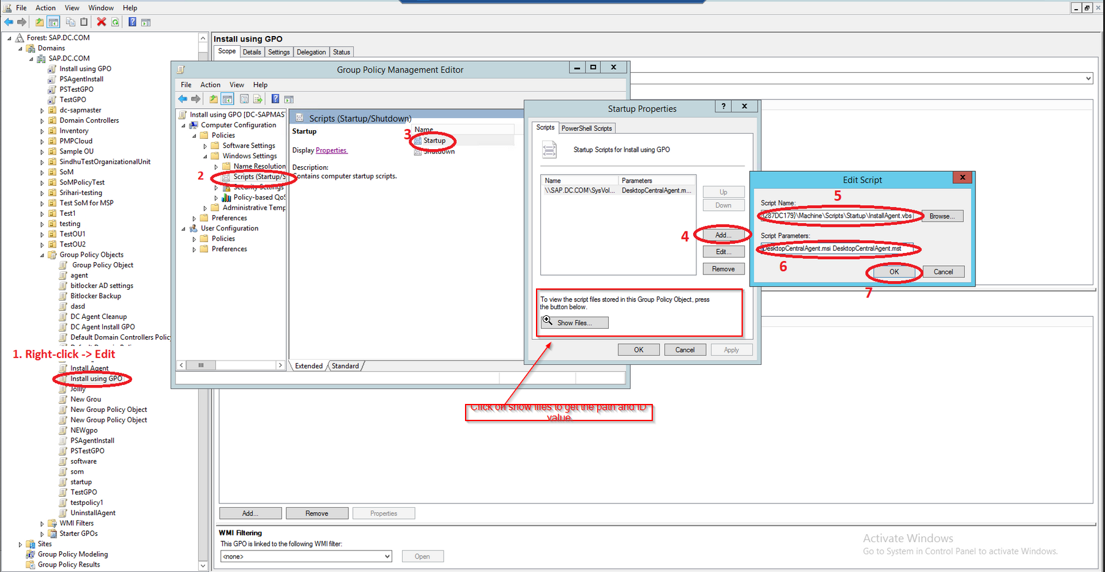The image size is (1105, 572).
Task: Click Export List icon in Policy Editor toolbar
Action: coord(258,99)
